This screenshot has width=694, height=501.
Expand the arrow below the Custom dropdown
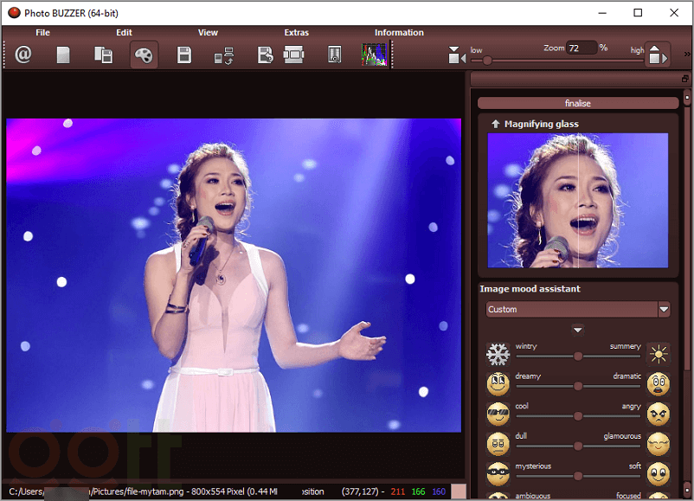(x=577, y=330)
